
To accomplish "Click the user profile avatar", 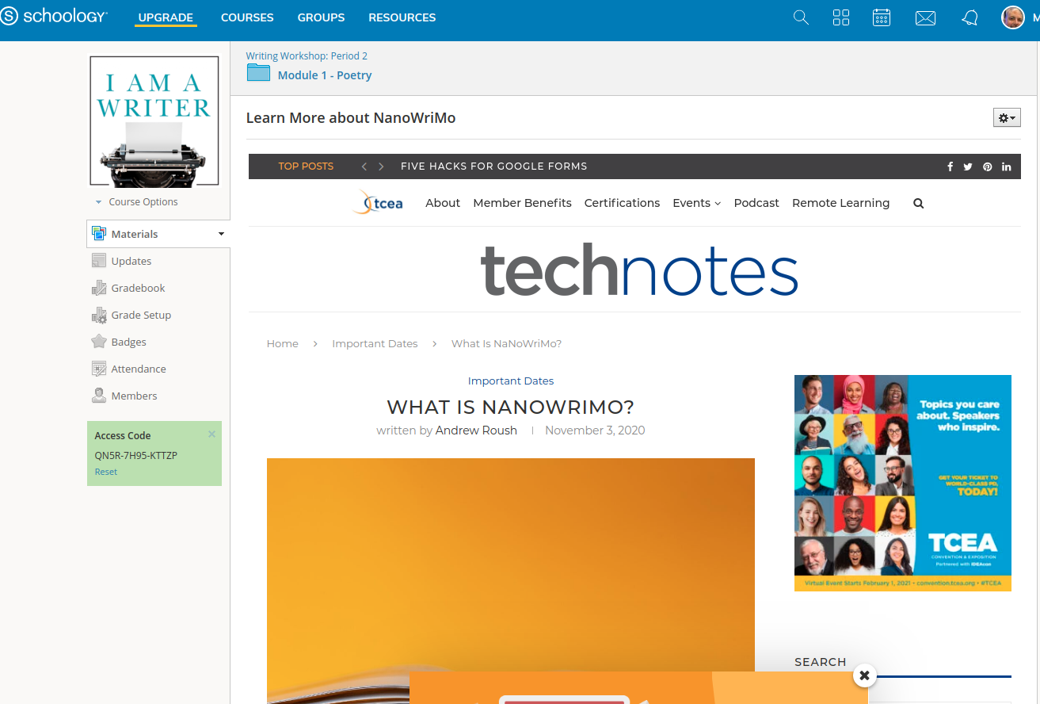I will coord(1013,17).
